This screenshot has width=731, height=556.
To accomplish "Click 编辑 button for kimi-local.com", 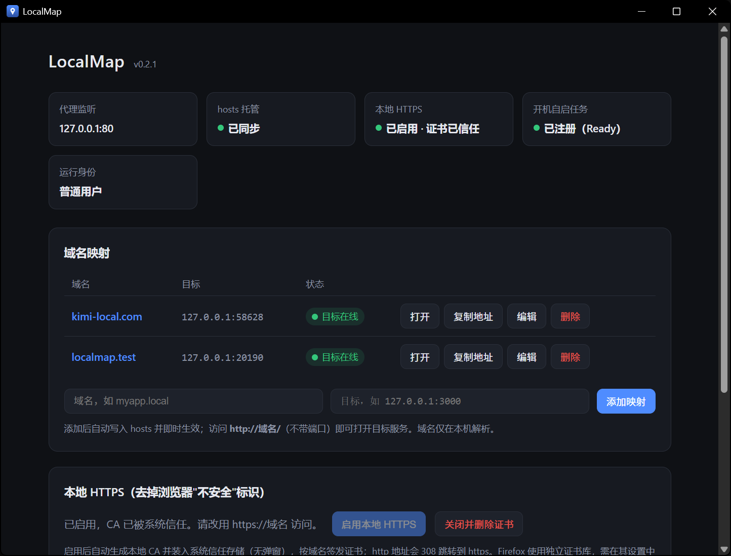I will click(x=526, y=316).
